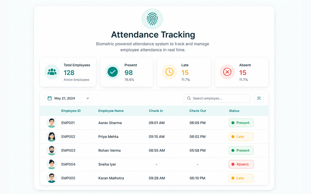Click Karan Malhotra's avatar

(52, 178)
